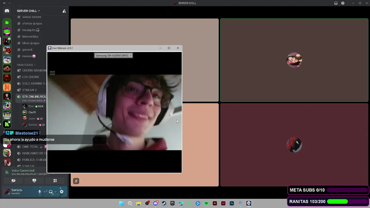Viewport: 370px width, 208px height.
Task: Join the LOS CHORIS voice channel
Action: coord(31,77)
